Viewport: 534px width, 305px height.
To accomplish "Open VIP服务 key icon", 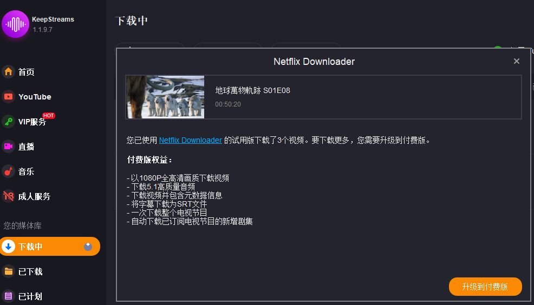I will [9, 121].
